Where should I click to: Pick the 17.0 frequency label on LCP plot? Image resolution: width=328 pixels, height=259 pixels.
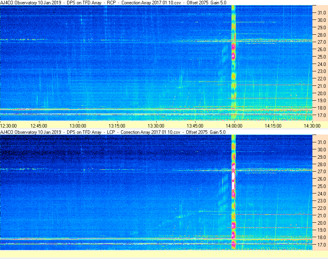point(322,245)
